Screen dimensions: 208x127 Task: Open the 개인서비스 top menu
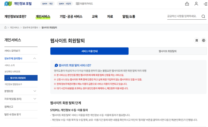(x=43, y=17)
